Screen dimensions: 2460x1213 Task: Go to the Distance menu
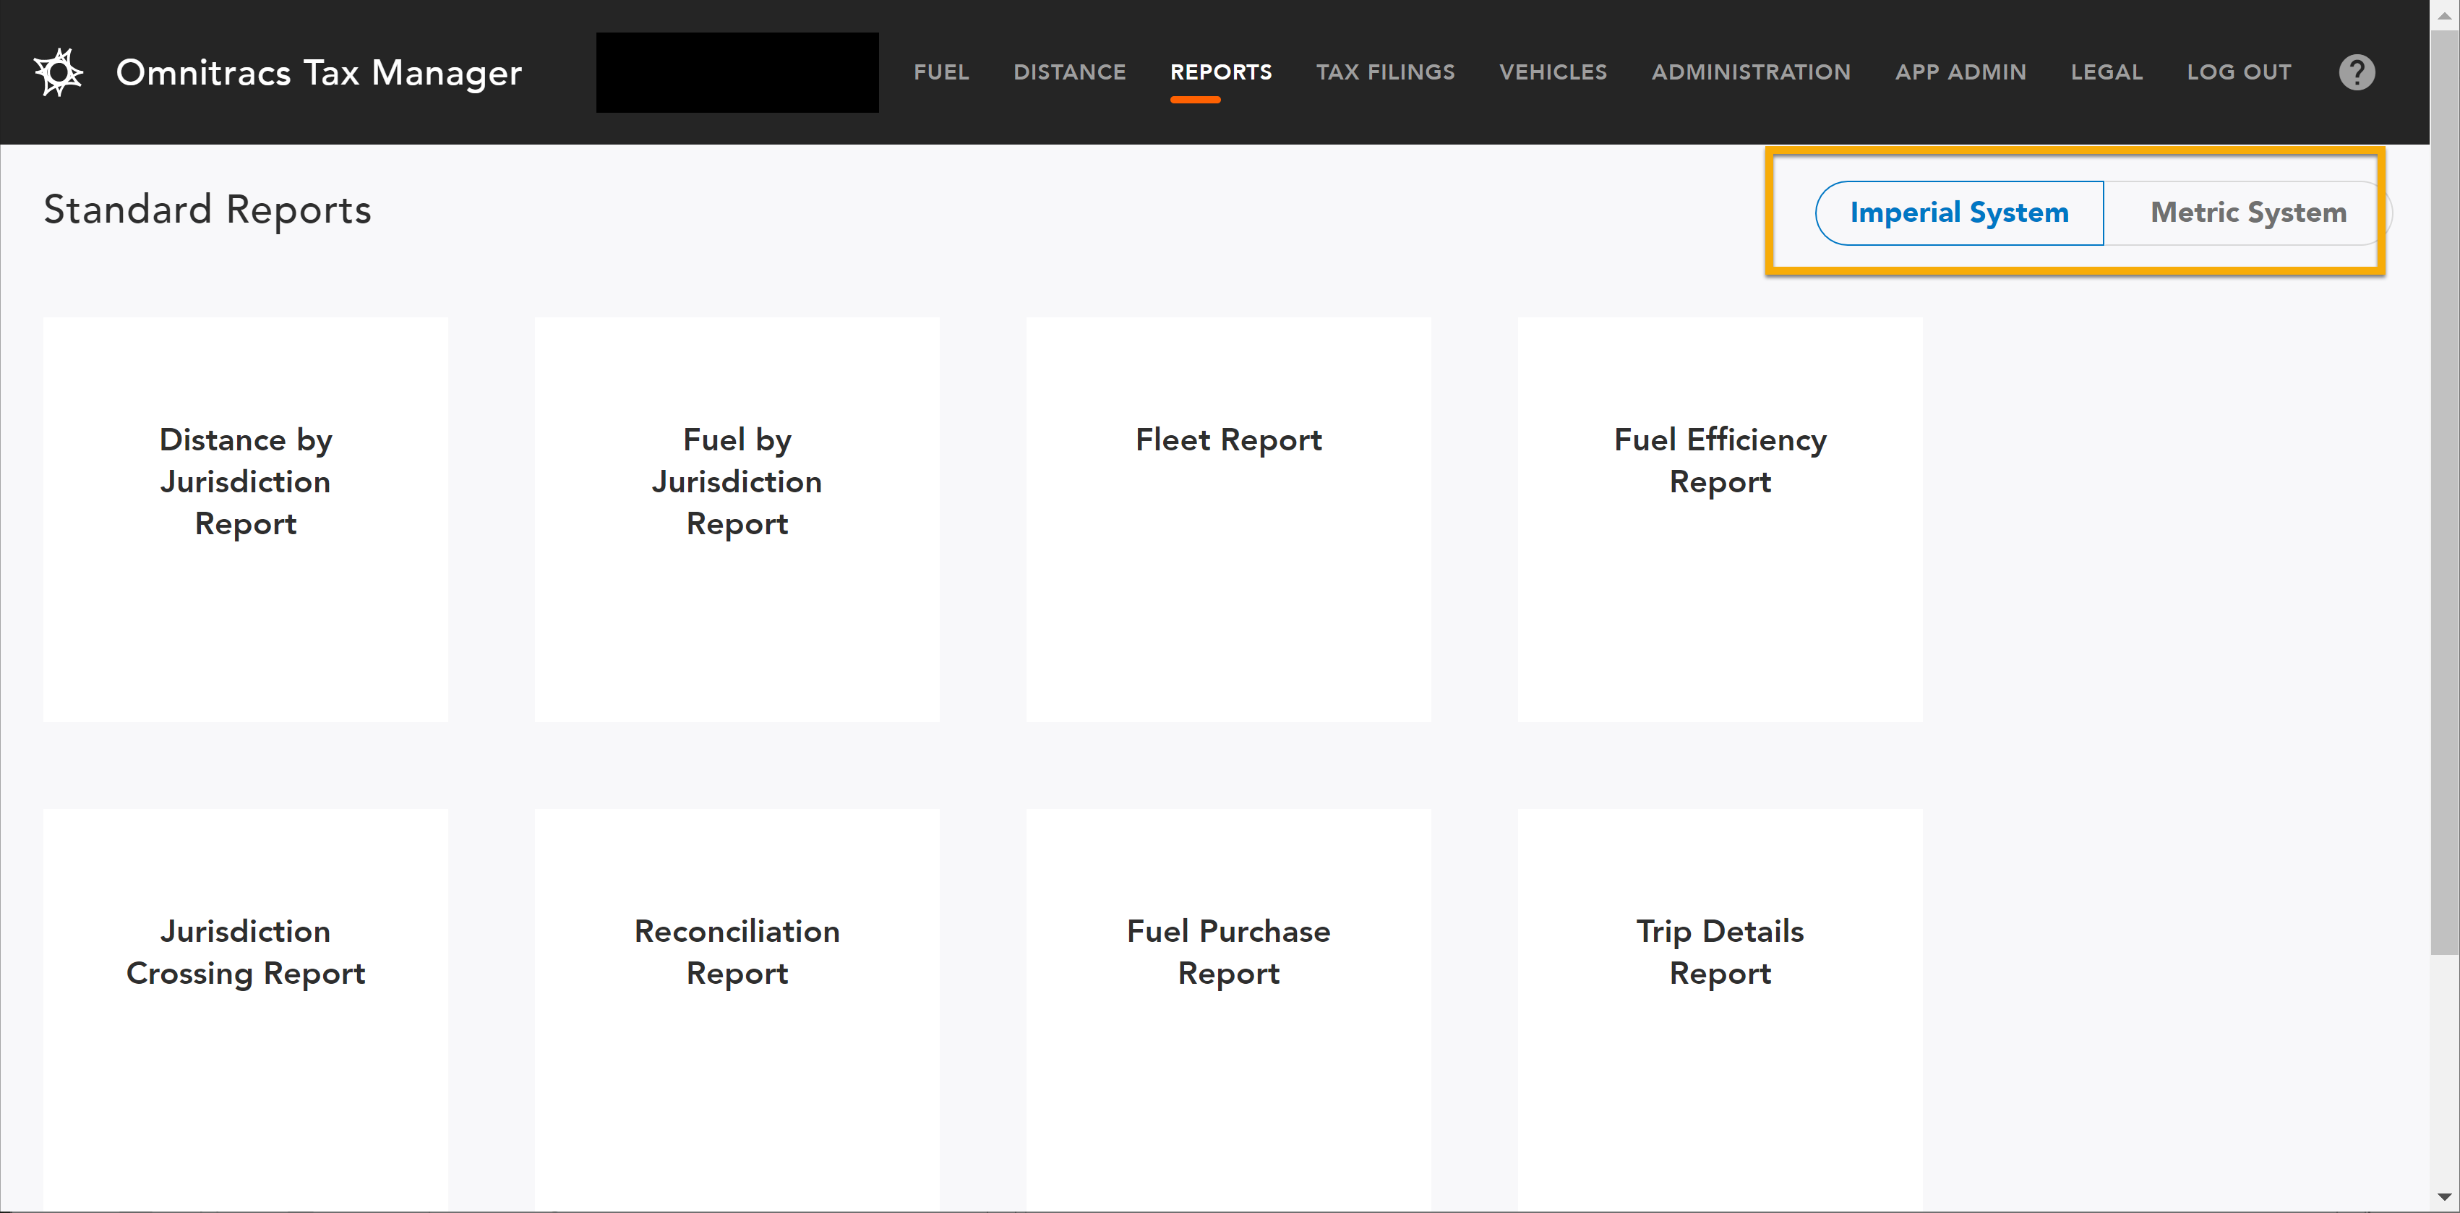click(1068, 72)
